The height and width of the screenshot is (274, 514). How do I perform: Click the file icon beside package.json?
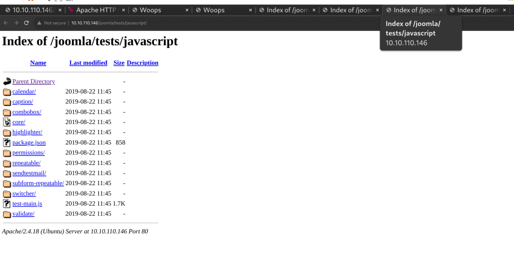click(7, 143)
